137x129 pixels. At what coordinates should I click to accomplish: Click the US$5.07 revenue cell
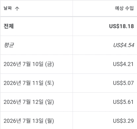[123, 83]
